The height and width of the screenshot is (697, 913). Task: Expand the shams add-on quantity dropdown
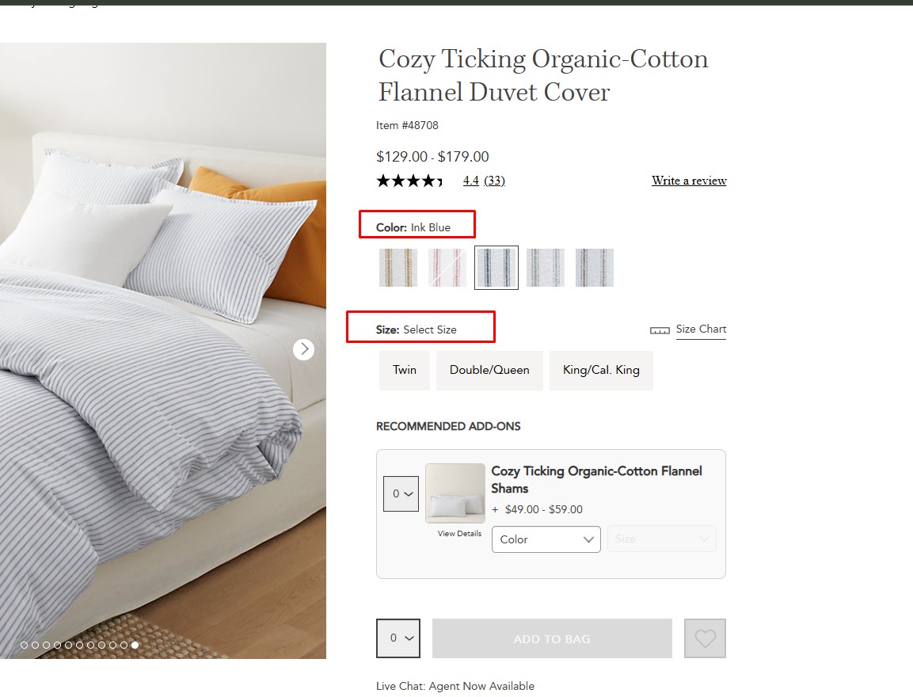pyautogui.click(x=401, y=493)
